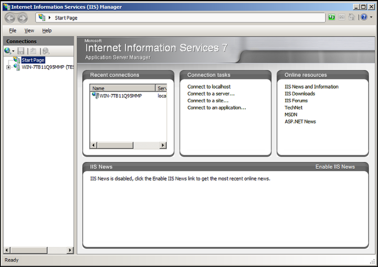Viewport: 378px width, 267px height.
Task: Click the Back navigation arrow button
Action: [10, 18]
